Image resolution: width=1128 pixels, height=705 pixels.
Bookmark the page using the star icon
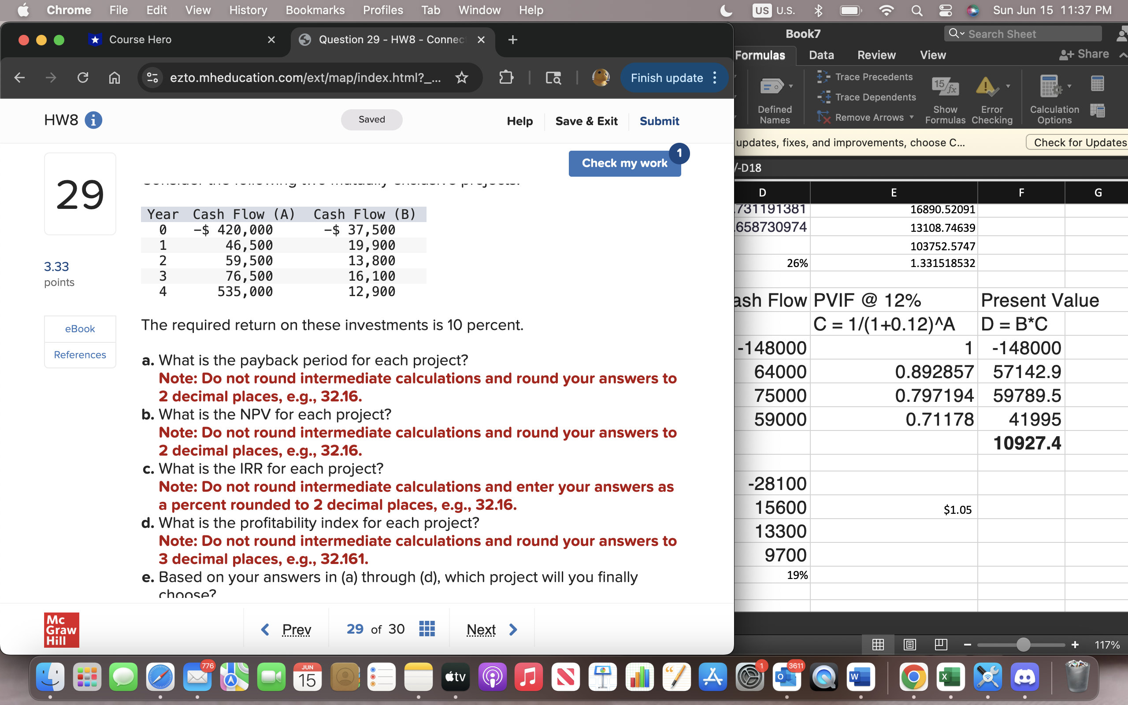(462, 78)
